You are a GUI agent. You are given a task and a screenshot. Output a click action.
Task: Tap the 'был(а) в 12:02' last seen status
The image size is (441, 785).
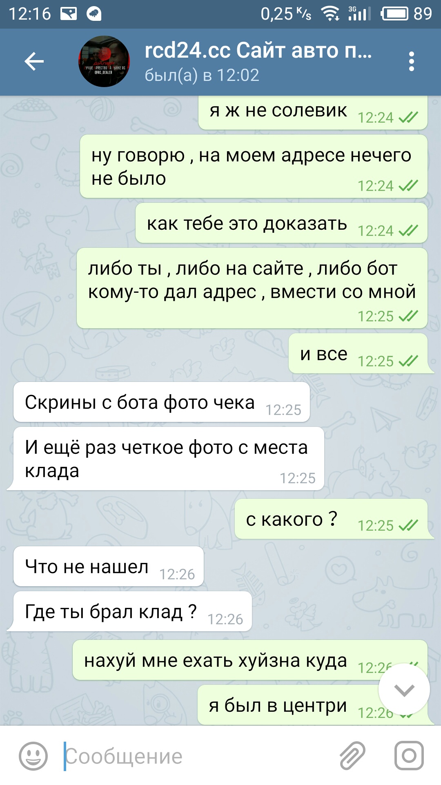pos(202,75)
